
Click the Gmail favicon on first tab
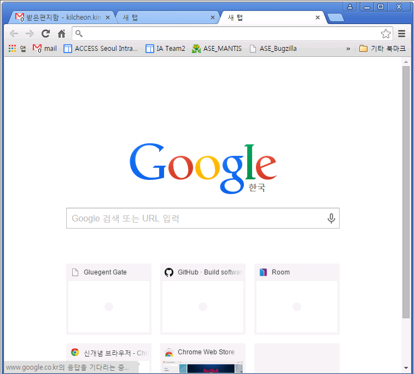pyautogui.click(x=19, y=17)
